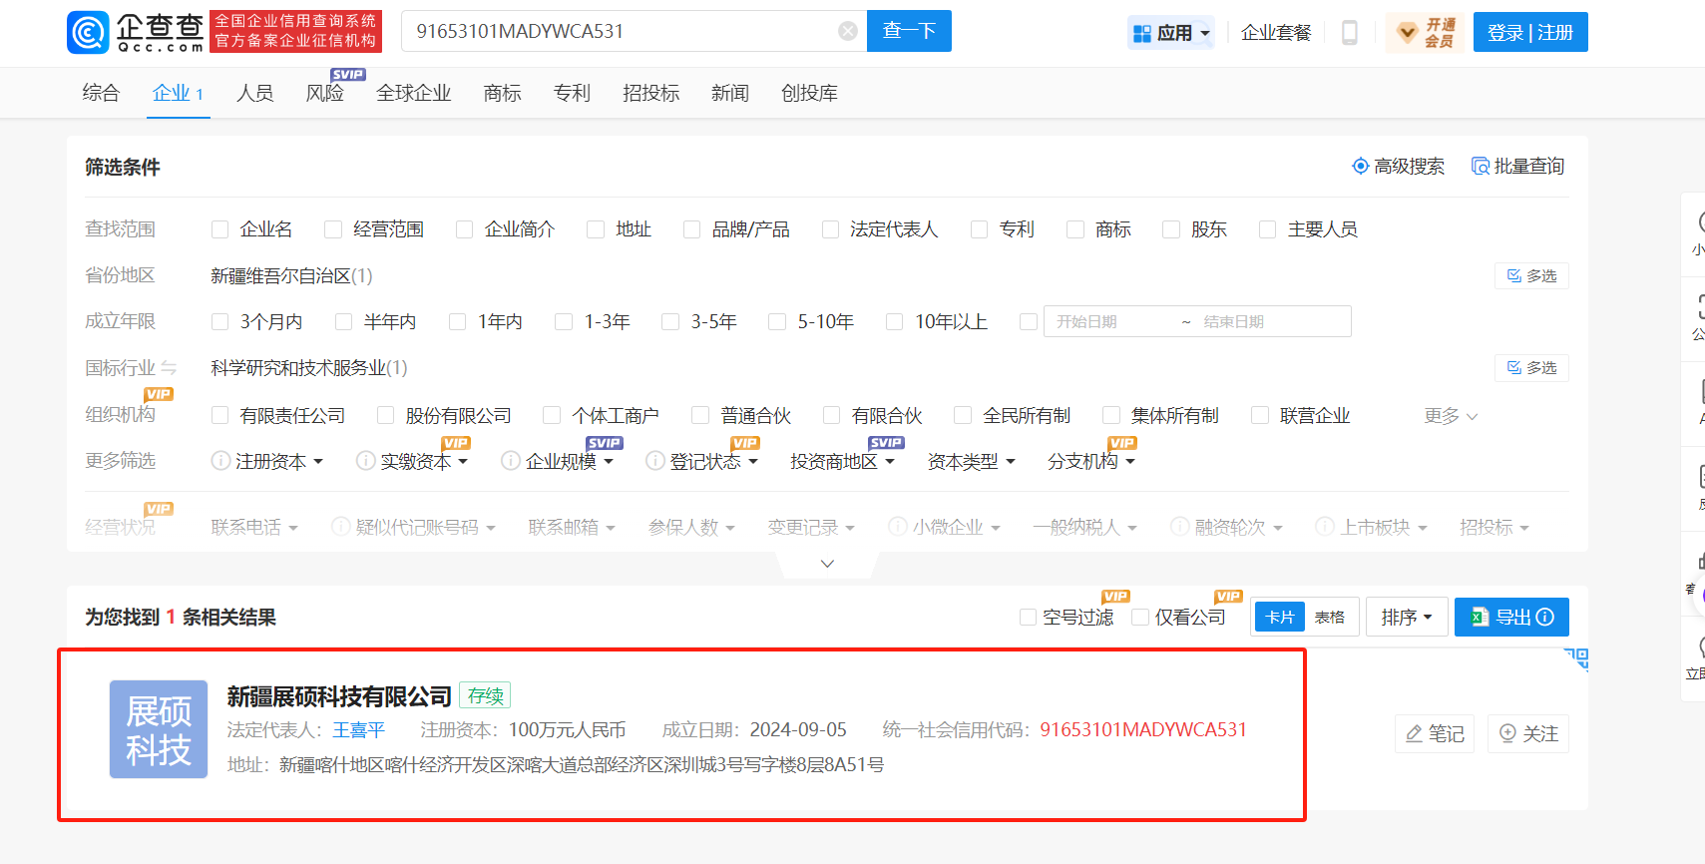
Task: Enable the 空号过滤 checkbox
Action: click(1028, 618)
